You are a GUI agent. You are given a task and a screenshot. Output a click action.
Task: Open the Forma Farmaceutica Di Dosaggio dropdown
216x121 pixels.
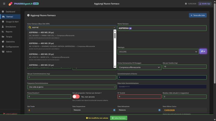click(x=139, y=67)
